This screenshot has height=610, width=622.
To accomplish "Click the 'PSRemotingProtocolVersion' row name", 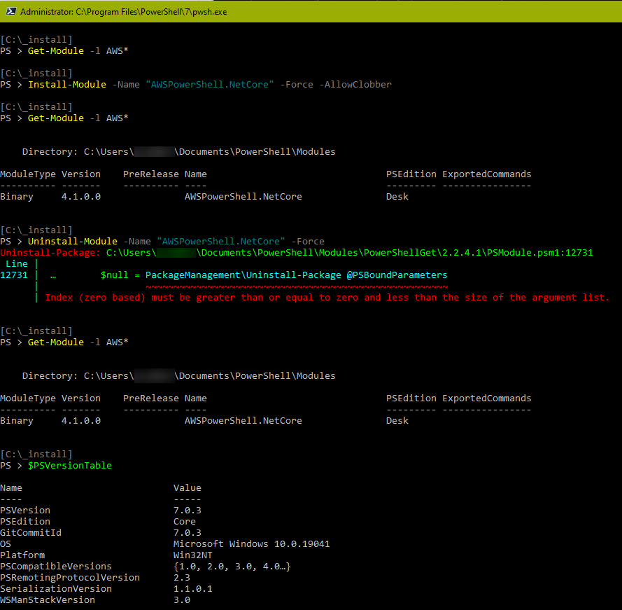I will click(70, 578).
